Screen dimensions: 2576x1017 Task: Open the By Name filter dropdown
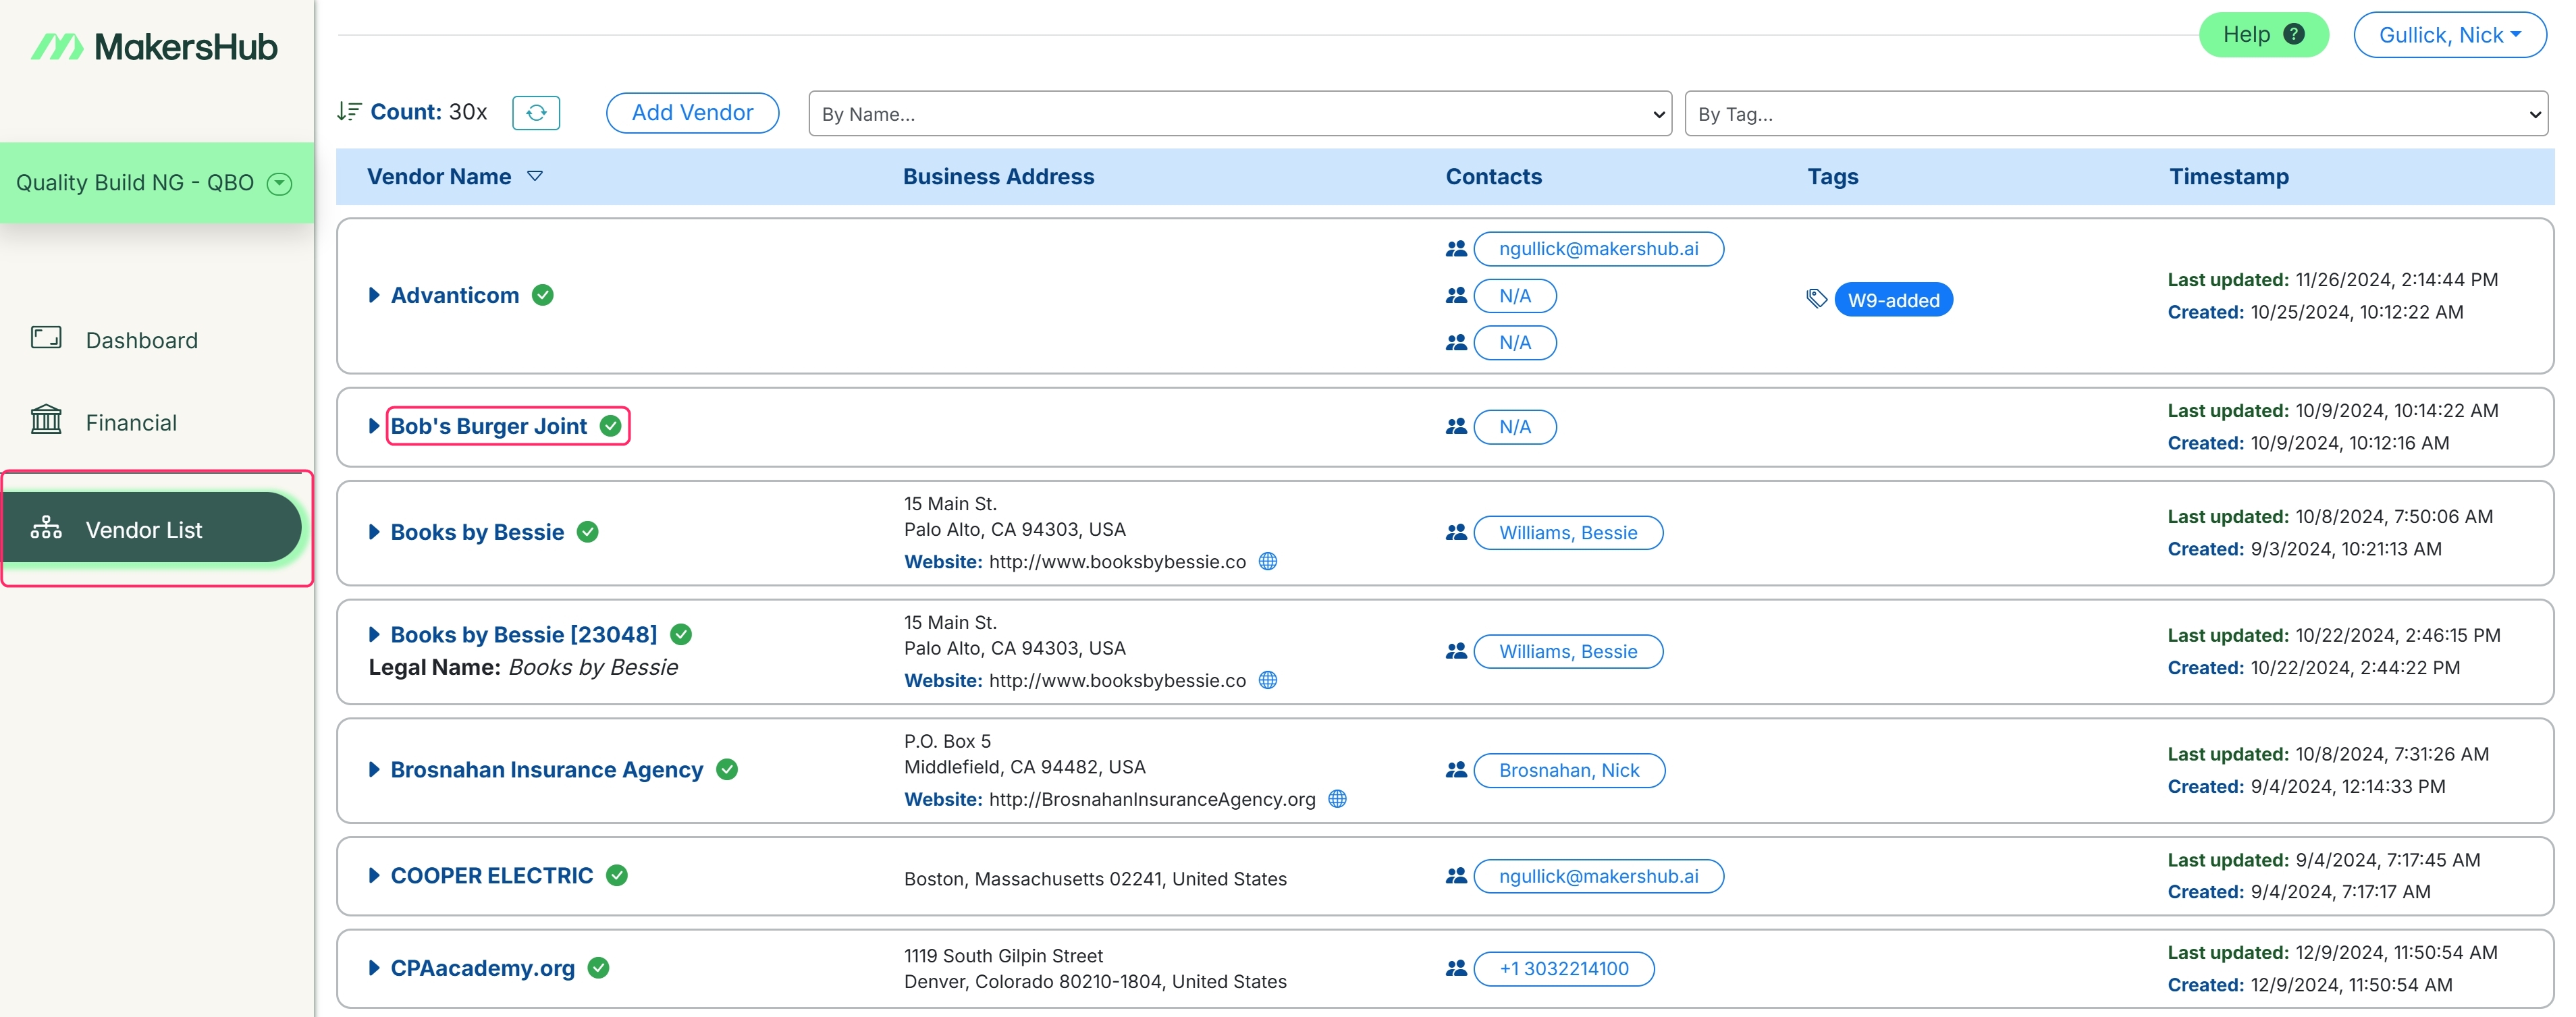1240,114
